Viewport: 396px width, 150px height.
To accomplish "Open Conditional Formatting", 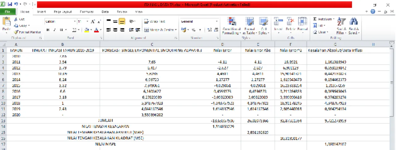I will click(231, 26).
